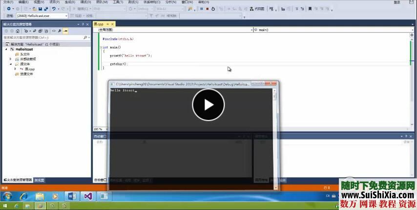Screen dimensions: 417x210
Task: Switch to the 类视图 Class View tab
Action: [x=39, y=180]
